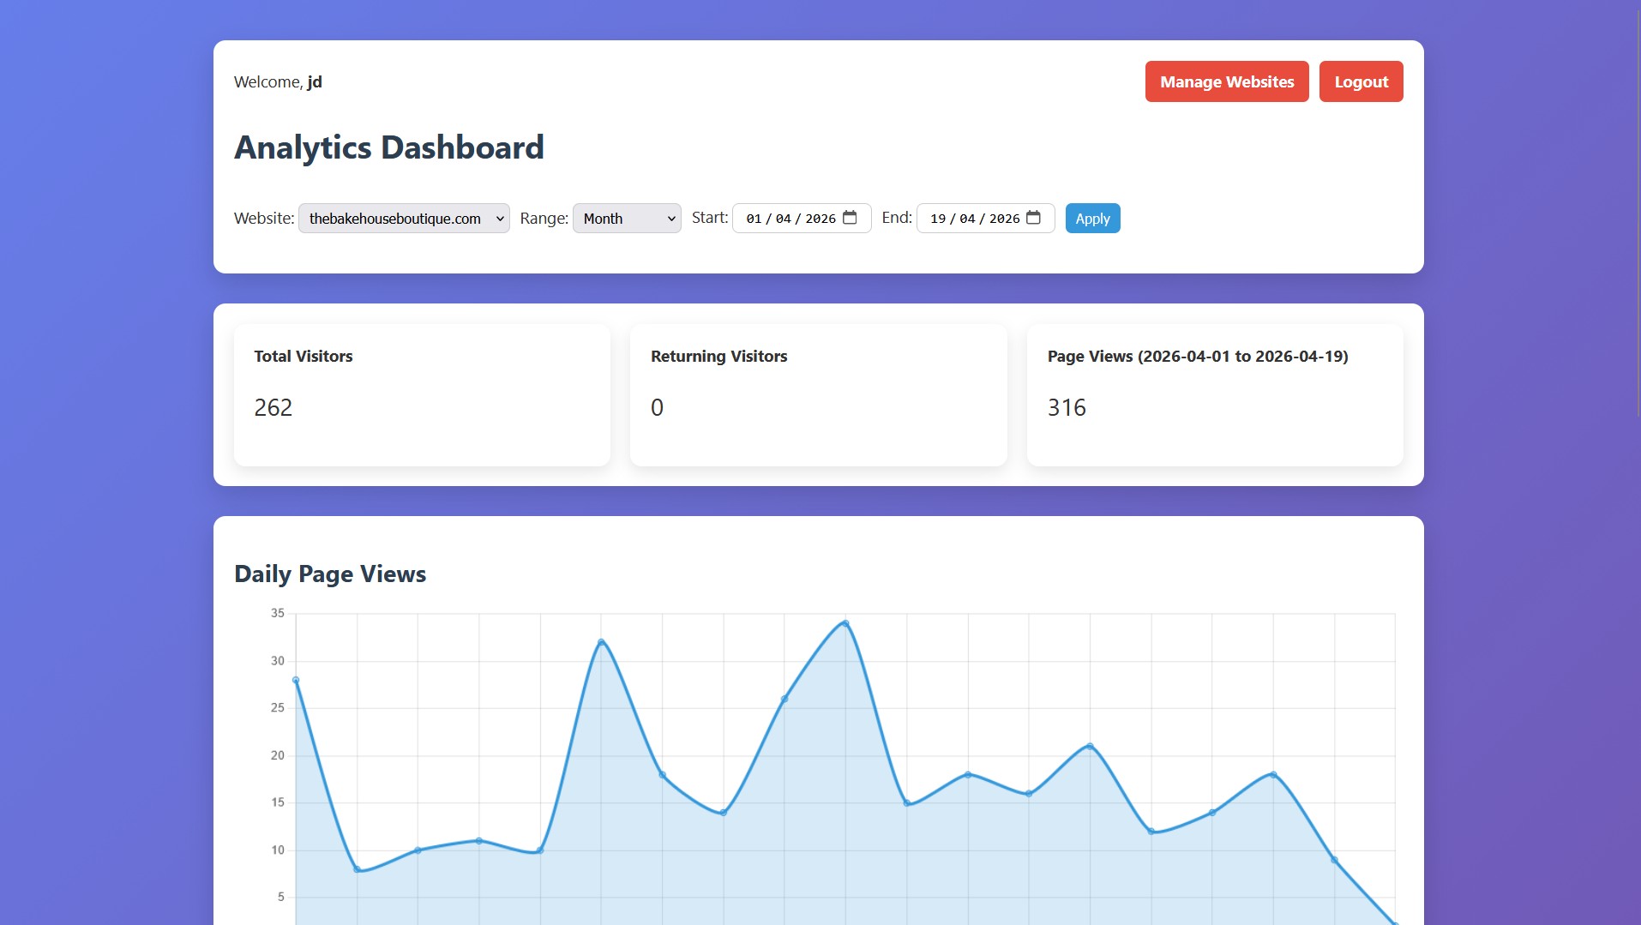Click the Total Visitors card

[x=422, y=394]
